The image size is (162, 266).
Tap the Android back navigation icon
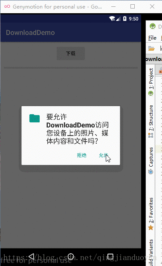(x=32, y=256)
